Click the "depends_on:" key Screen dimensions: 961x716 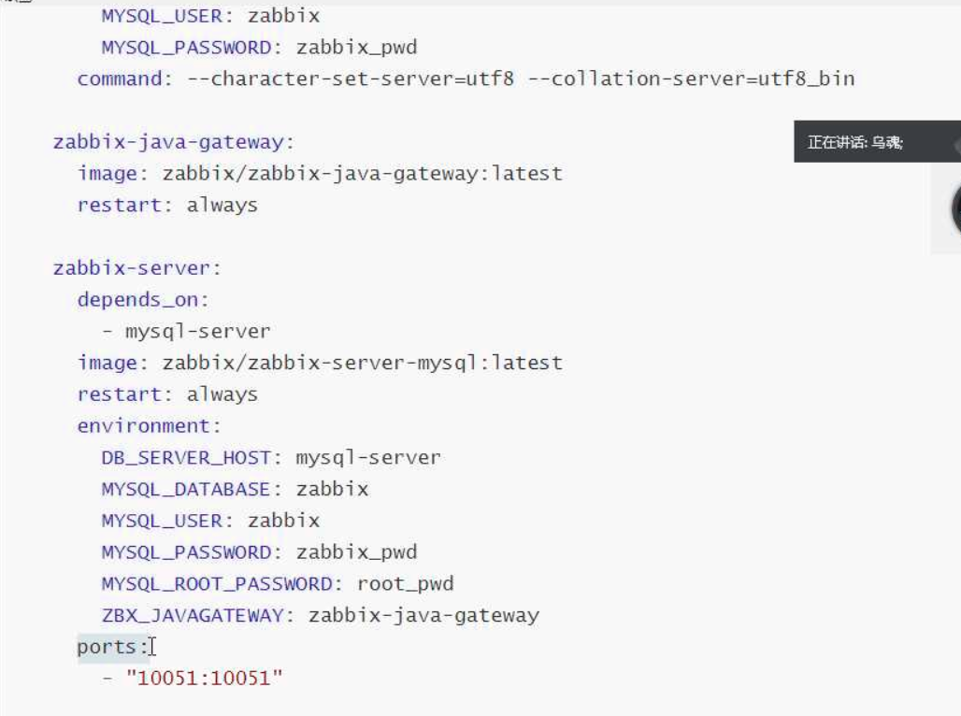(143, 300)
